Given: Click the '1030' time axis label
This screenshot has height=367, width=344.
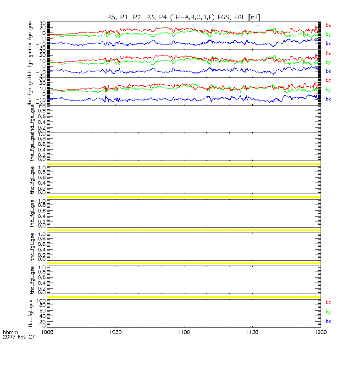Looking at the screenshot, I should (116, 332).
